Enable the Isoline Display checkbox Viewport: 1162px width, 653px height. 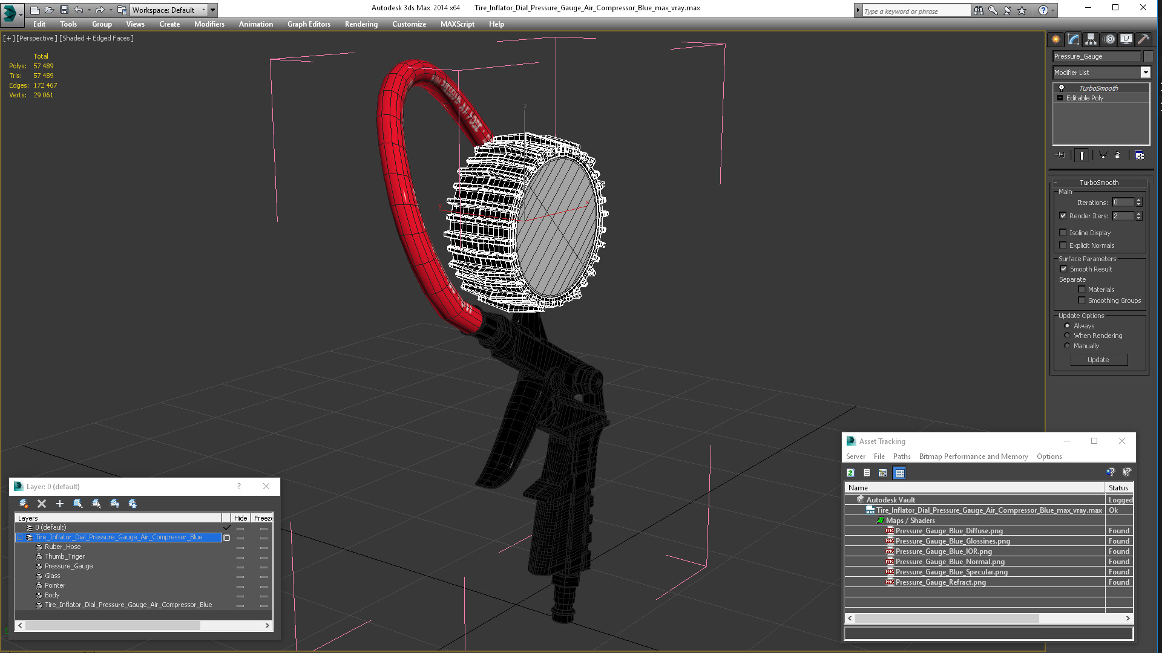click(x=1063, y=233)
